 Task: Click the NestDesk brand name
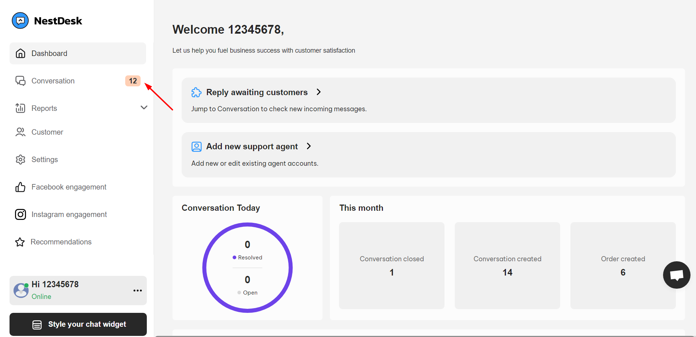[58, 21]
